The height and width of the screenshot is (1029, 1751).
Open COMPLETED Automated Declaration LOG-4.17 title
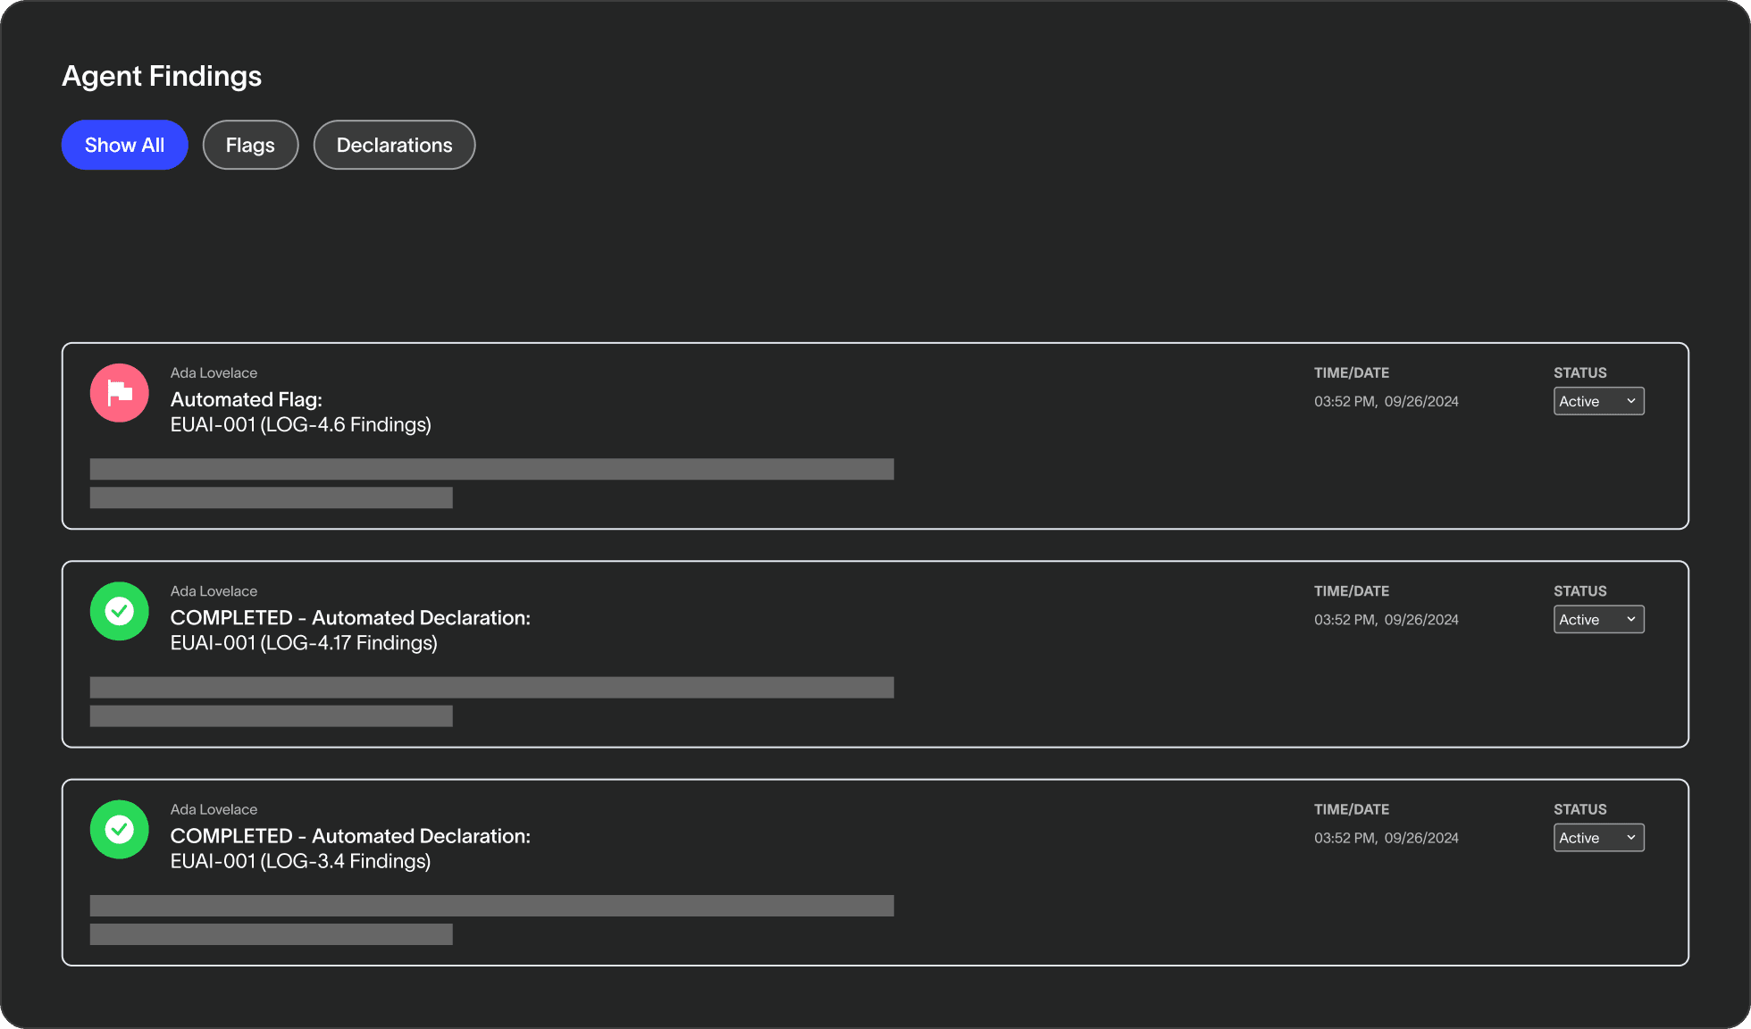350,630
